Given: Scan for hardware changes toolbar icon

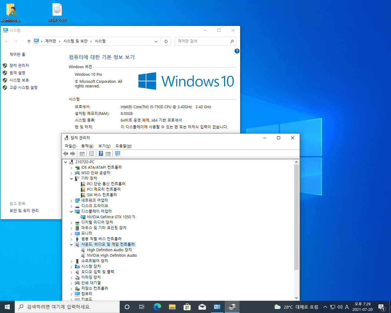Looking at the screenshot, I should point(118,153).
